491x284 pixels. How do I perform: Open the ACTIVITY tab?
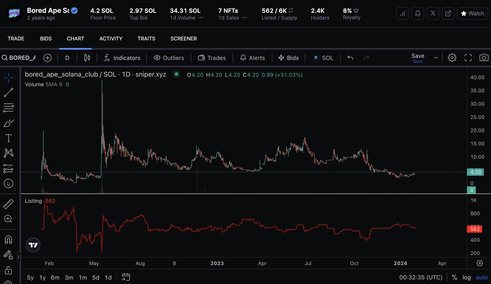[x=111, y=38]
